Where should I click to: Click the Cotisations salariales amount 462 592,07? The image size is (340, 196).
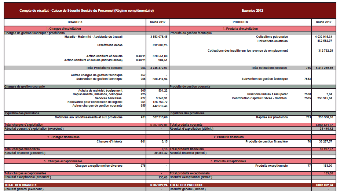coord(325,41)
